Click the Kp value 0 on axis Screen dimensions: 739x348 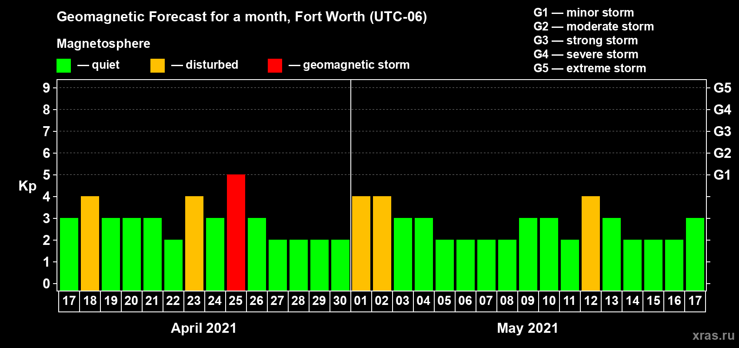pyautogui.click(x=47, y=284)
